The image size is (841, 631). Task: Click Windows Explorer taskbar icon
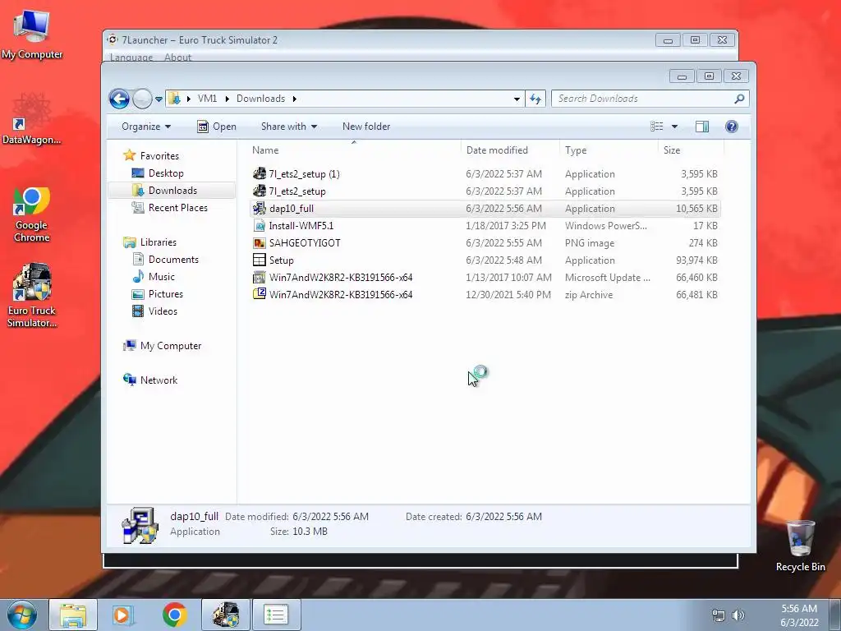click(73, 615)
